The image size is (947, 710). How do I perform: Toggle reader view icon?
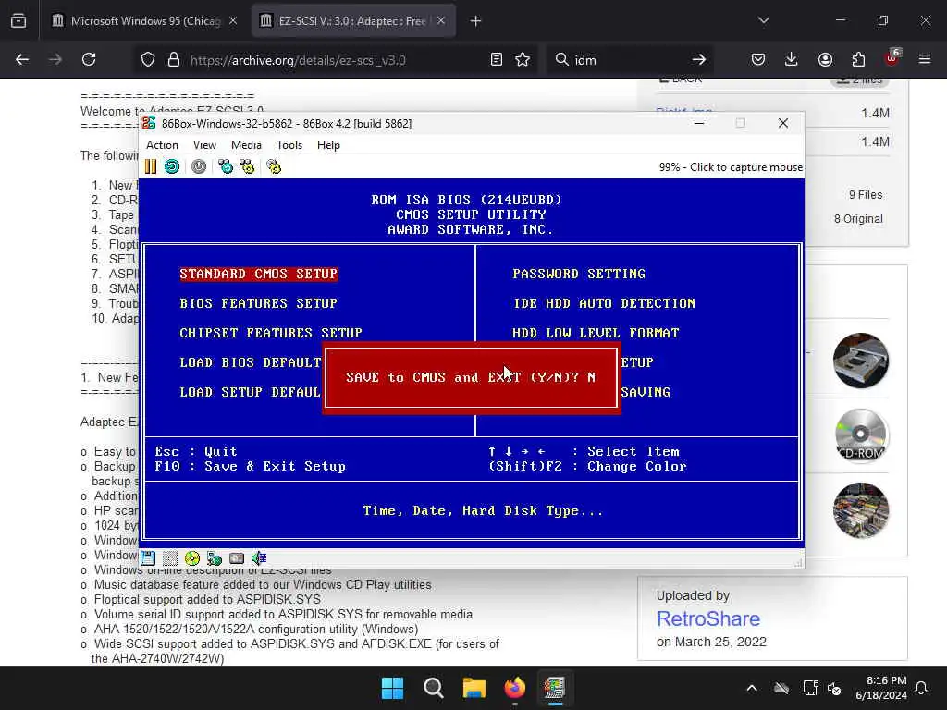497,60
